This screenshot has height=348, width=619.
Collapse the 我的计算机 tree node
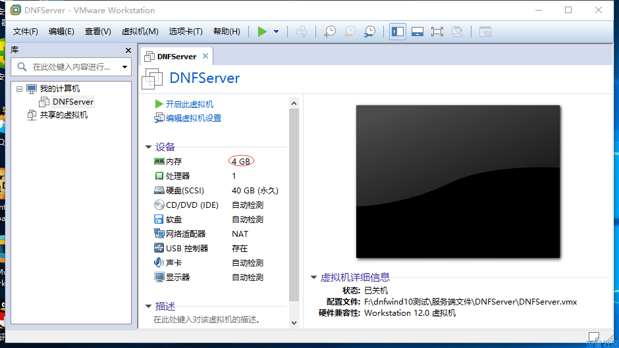click(19, 89)
